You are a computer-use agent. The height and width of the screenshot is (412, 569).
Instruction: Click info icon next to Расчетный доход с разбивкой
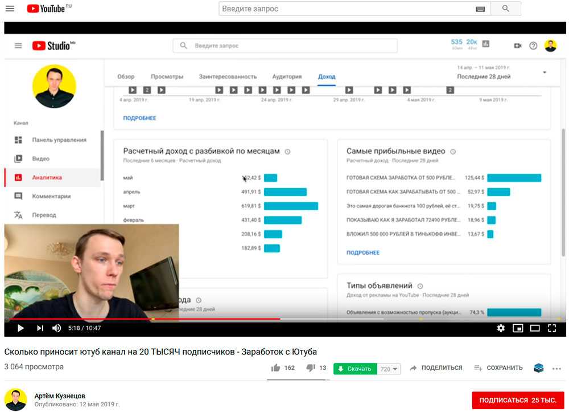[x=287, y=152]
